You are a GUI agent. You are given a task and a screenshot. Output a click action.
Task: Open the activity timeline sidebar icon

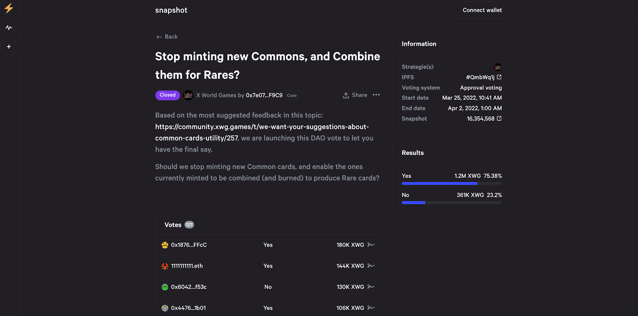tap(9, 28)
